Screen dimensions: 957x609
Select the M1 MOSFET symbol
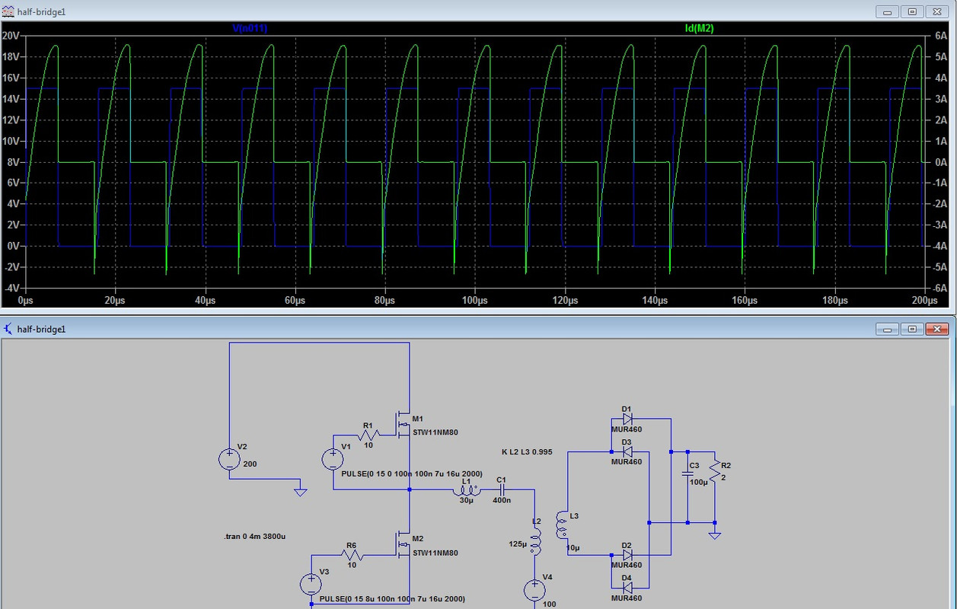coord(402,424)
